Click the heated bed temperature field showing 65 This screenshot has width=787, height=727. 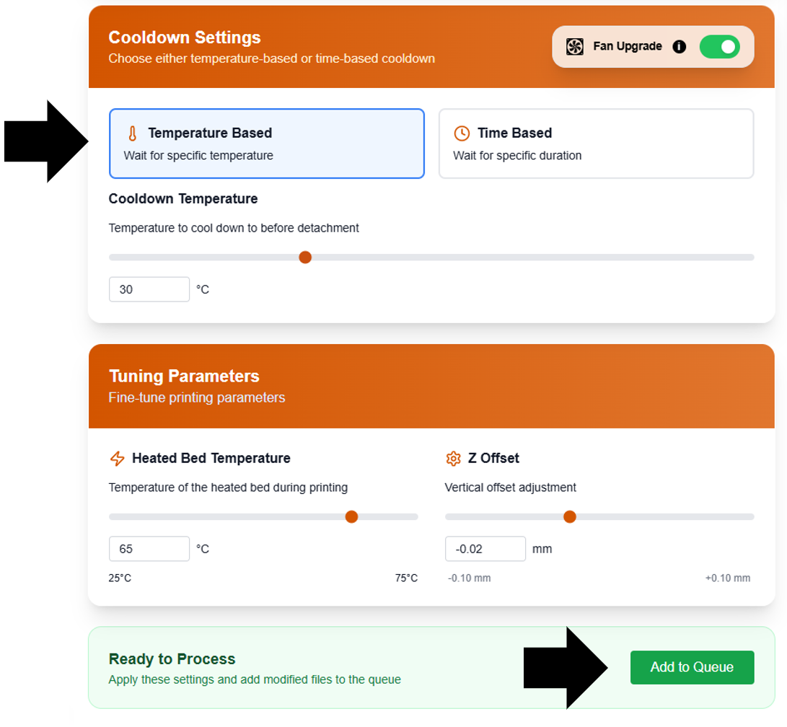click(x=149, y=548)
